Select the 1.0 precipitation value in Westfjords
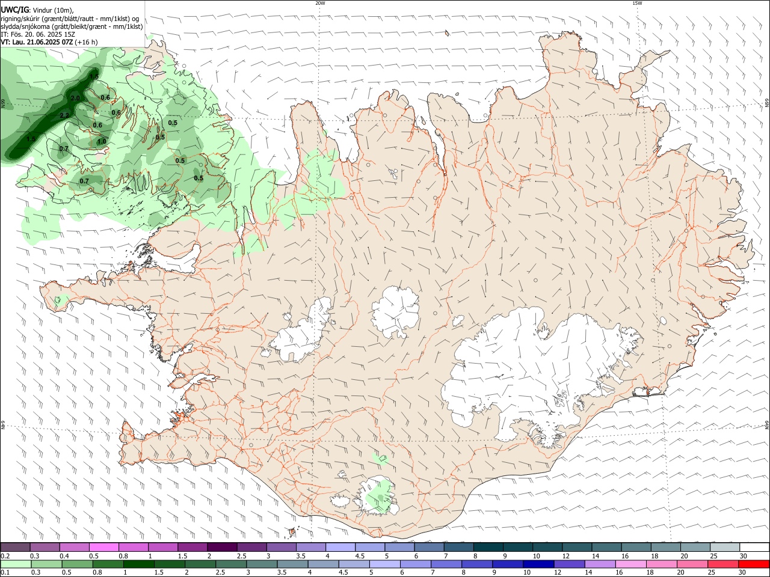 tap(102, 142)
